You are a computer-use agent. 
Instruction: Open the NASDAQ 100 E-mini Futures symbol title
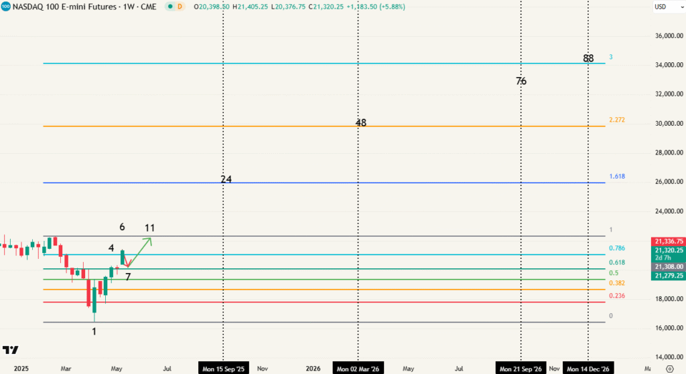84,7
